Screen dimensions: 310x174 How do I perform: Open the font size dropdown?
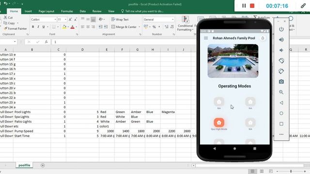point(65,19)
